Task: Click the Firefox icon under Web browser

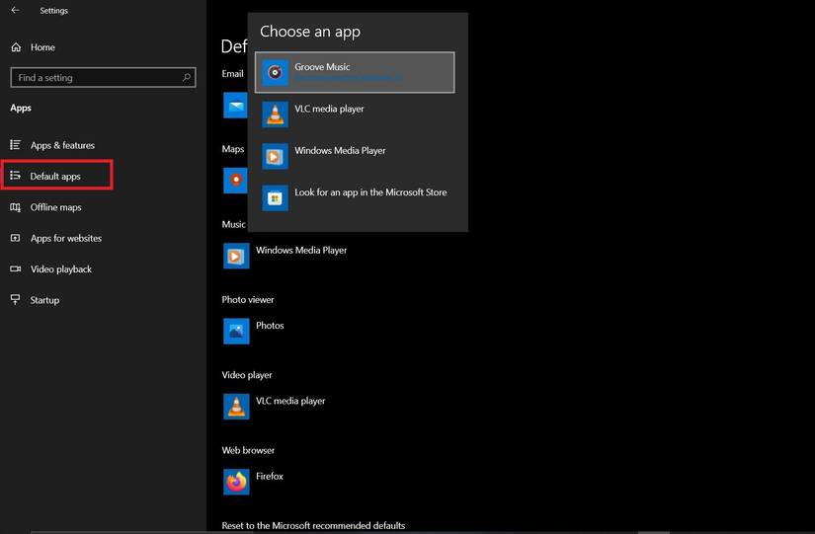Action: (236, 482)
